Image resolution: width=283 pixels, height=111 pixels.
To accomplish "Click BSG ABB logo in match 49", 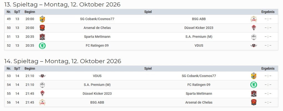I will pos(254,19).
